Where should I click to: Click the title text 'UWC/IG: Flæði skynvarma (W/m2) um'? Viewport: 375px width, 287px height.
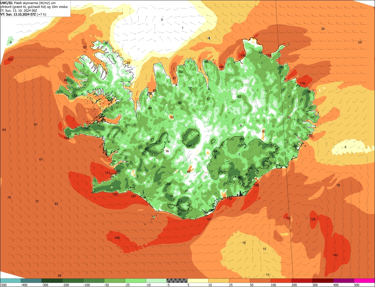coord(28,3)
